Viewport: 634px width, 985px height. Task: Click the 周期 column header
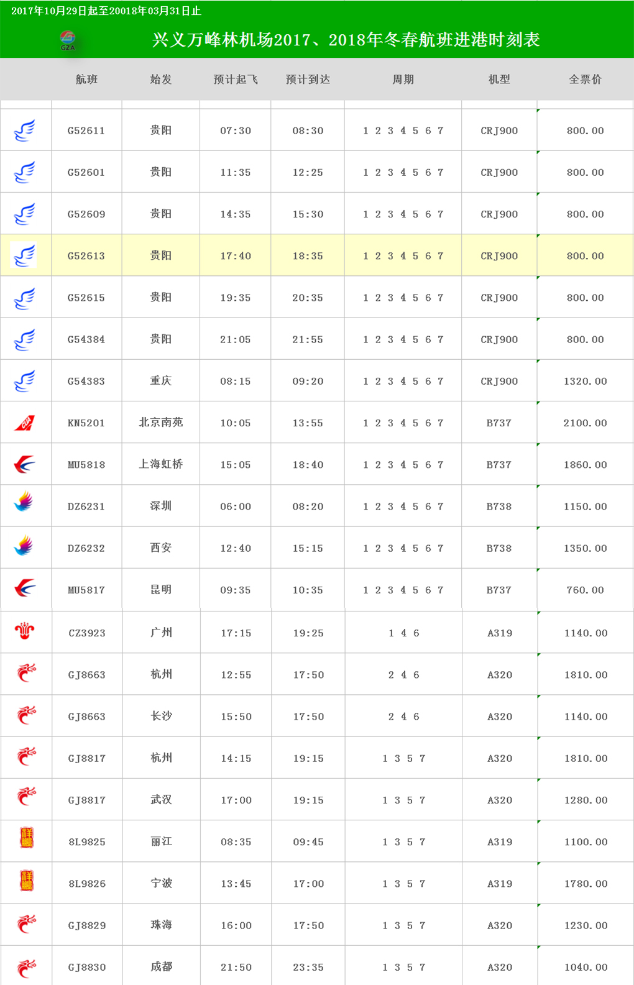point(403,80)
